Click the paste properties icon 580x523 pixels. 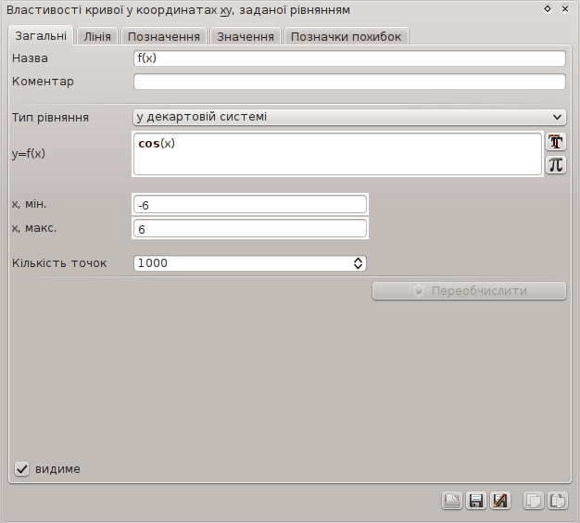point(557,501)
